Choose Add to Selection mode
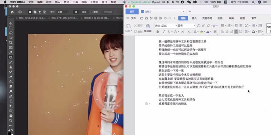Viewport: 271px width, 135px height. click(x=35, y=12)
